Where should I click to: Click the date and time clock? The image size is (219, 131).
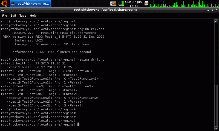tap(134, 4)
